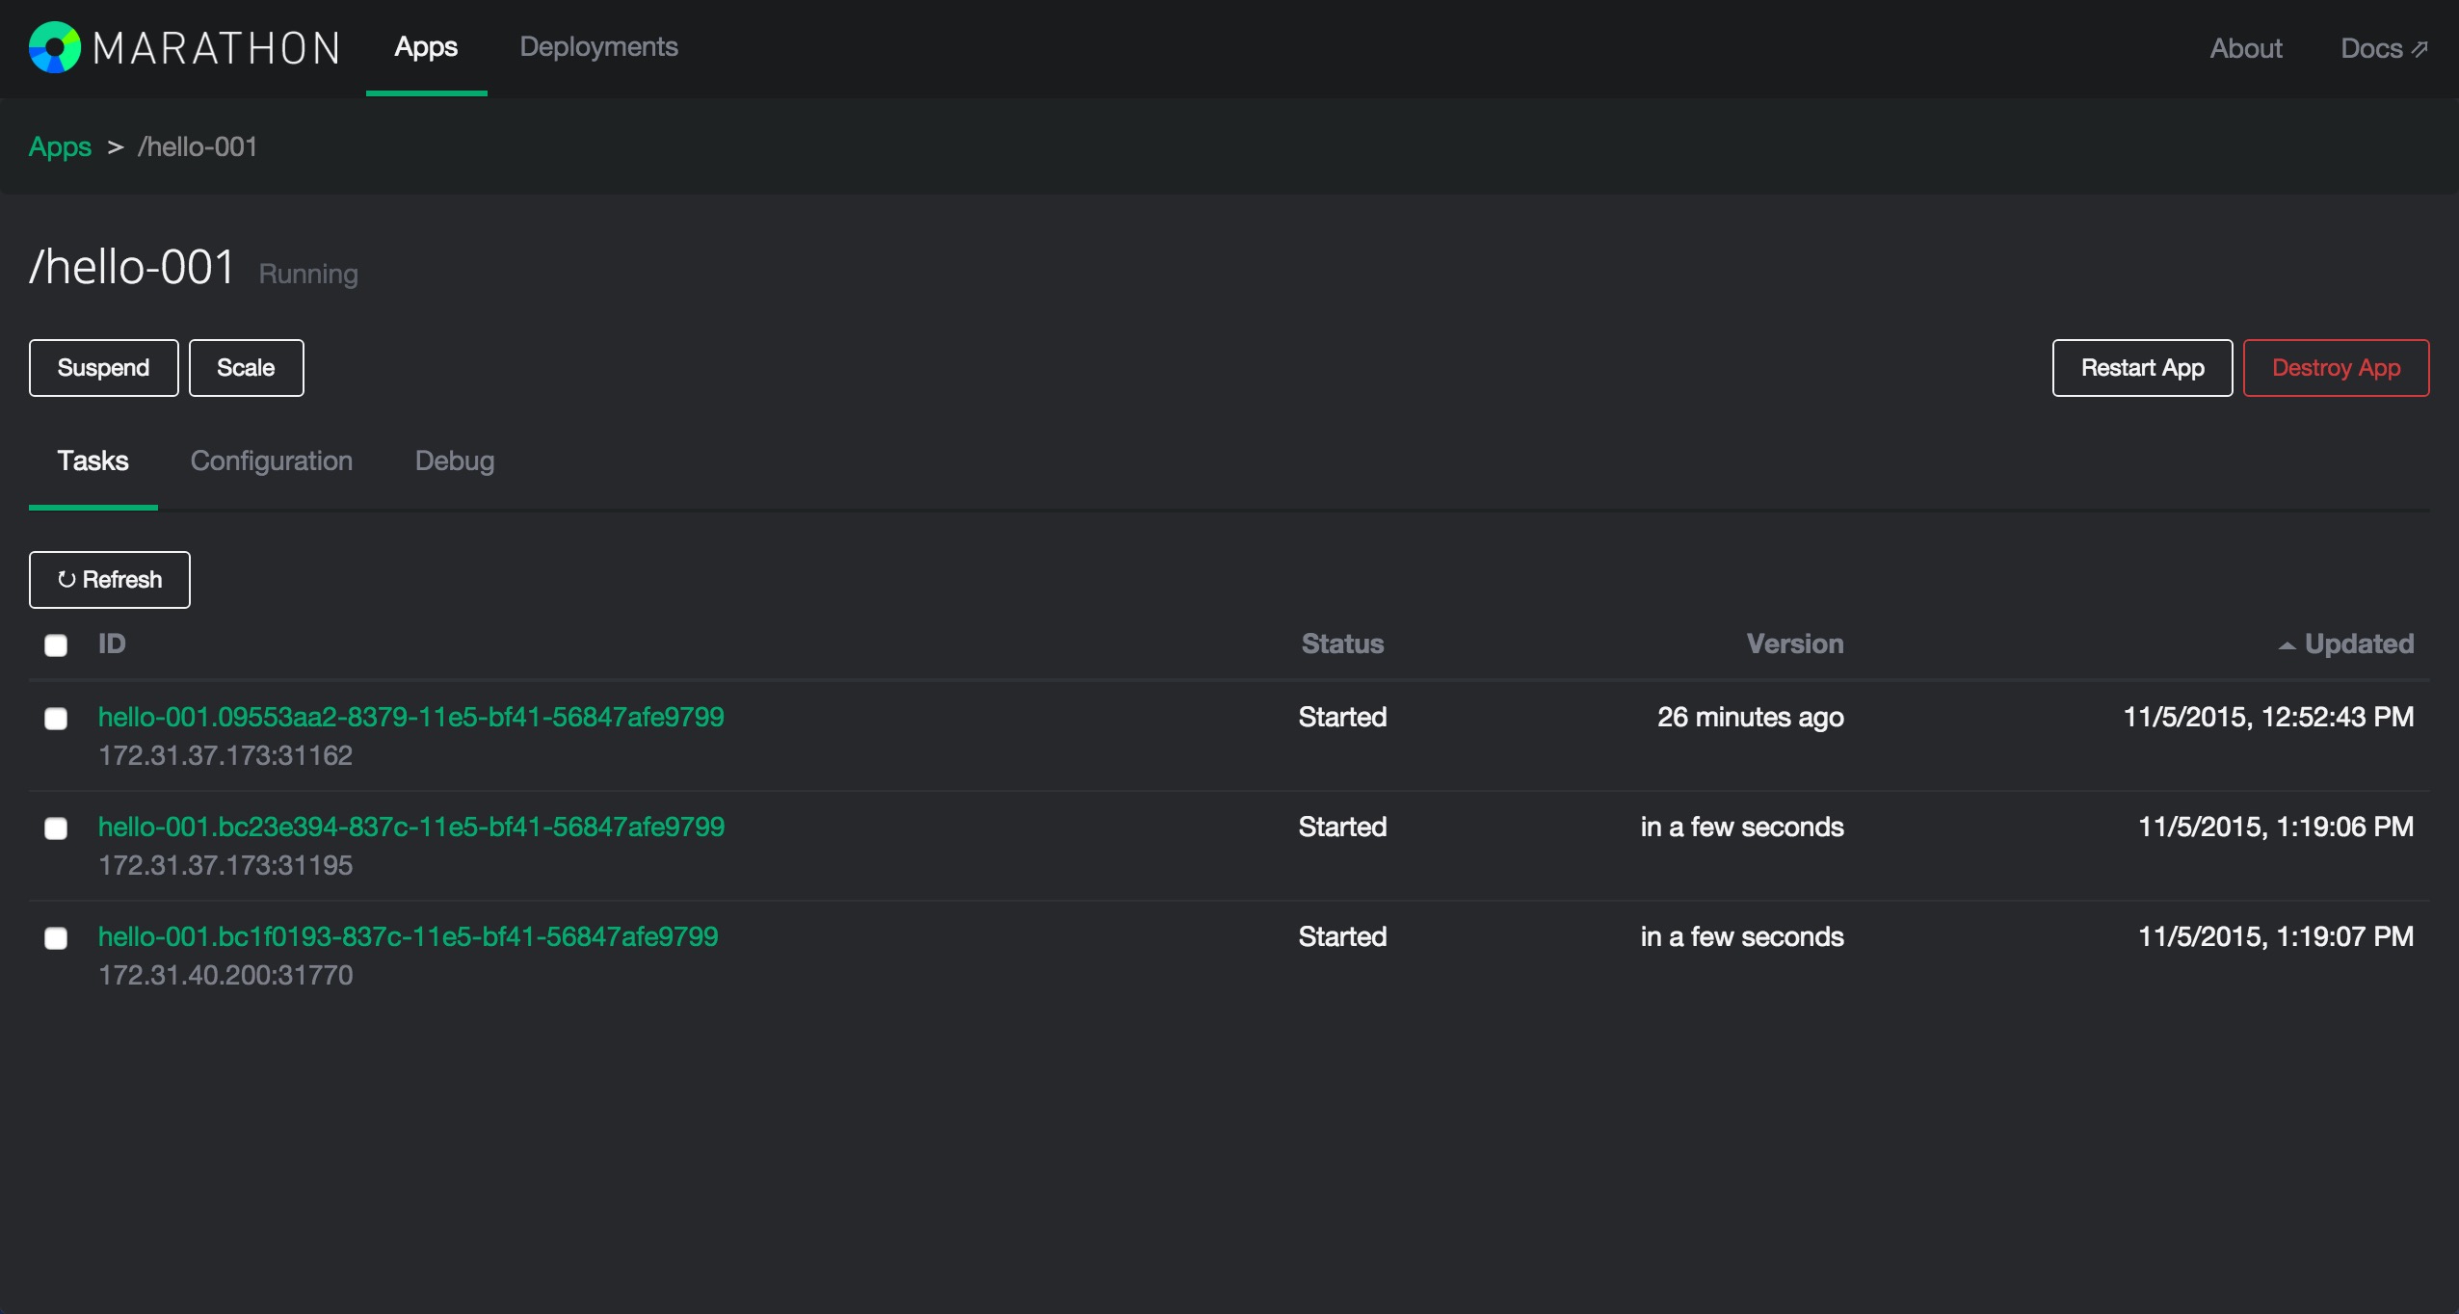Sort tasks by the Status column header
This screenshot has height=1314, width=2459.
(1341, 644)
